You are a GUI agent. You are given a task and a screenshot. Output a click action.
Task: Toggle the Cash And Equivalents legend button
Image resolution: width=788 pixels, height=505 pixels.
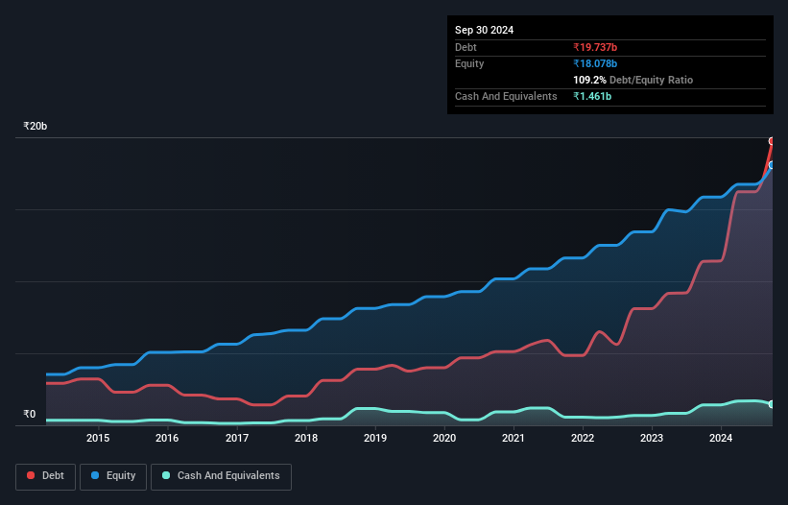coord(221,476)
